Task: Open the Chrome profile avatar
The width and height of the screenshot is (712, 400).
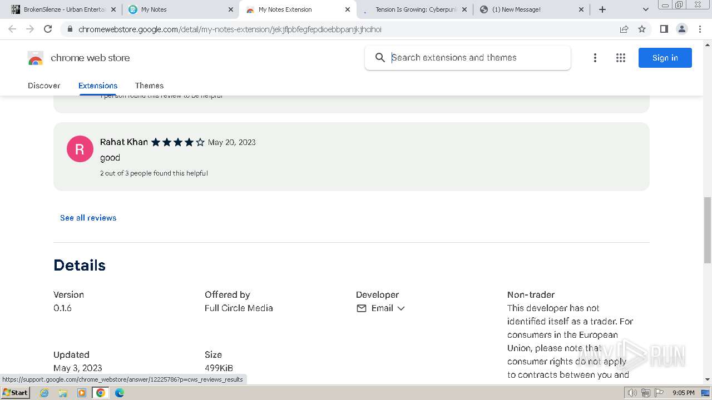Action: tap(681, 29)
